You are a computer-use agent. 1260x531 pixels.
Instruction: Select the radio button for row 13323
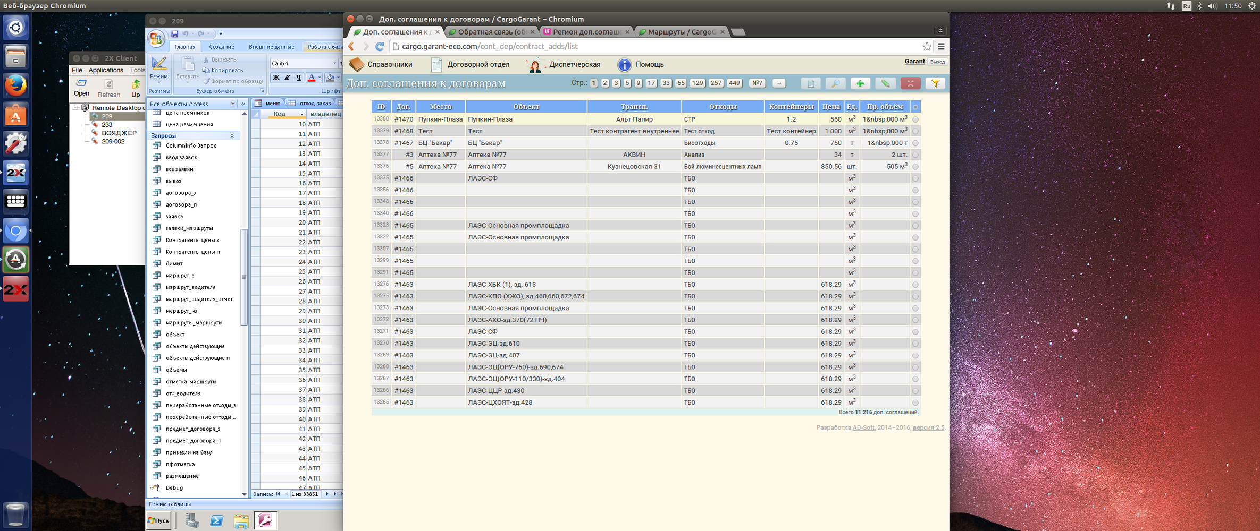(915, 226)
